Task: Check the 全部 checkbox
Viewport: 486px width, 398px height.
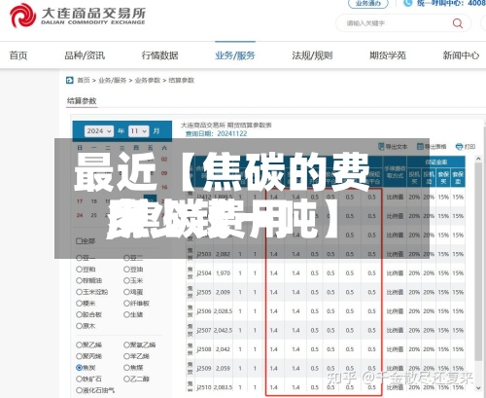Action: 79,241
